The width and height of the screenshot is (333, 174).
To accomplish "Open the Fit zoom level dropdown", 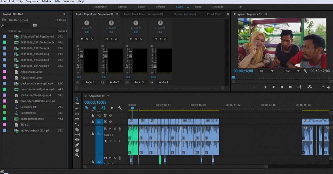I will coord(266,71).
